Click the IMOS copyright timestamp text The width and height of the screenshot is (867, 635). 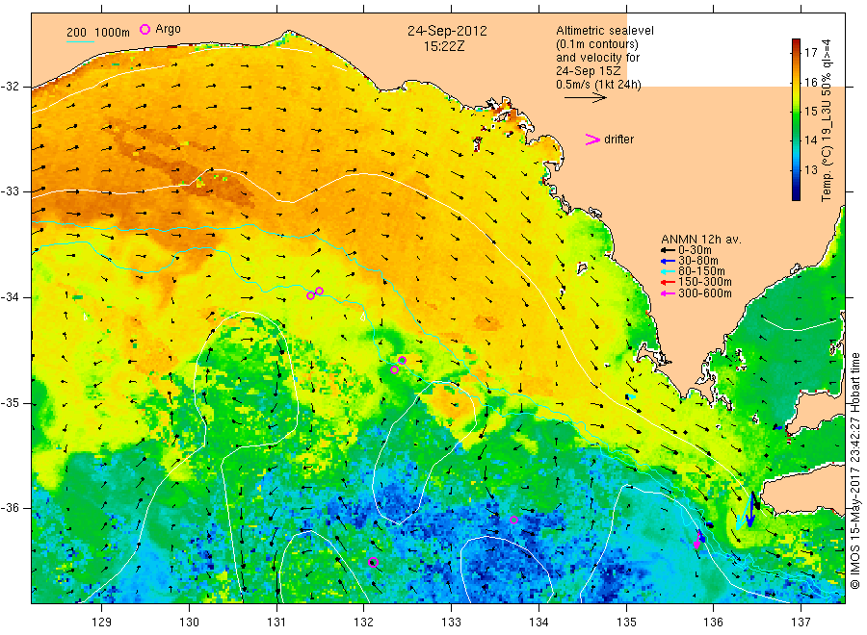855,471
